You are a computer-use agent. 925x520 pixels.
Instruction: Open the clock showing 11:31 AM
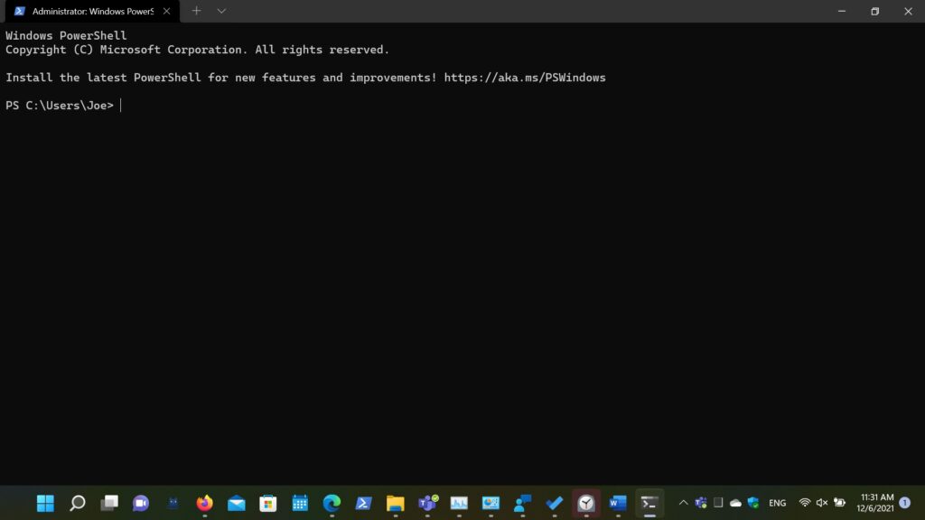click(874, 503)
